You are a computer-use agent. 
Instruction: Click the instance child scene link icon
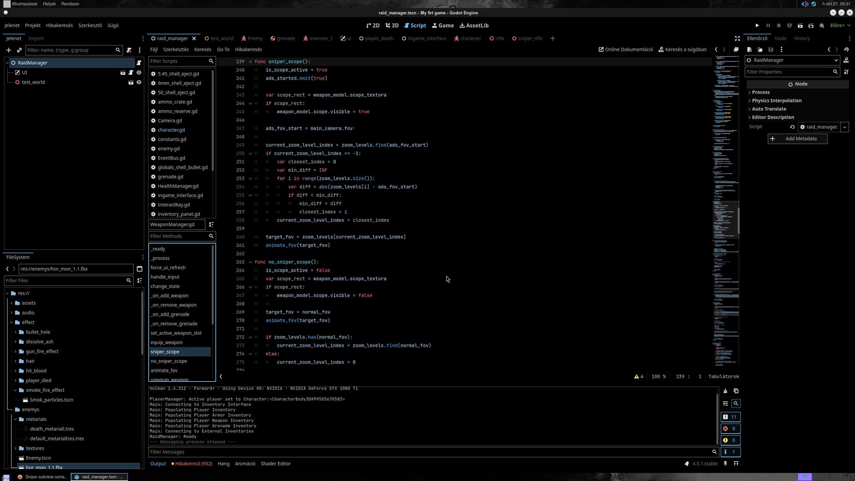pyautogui.click(x=19, y=50)
